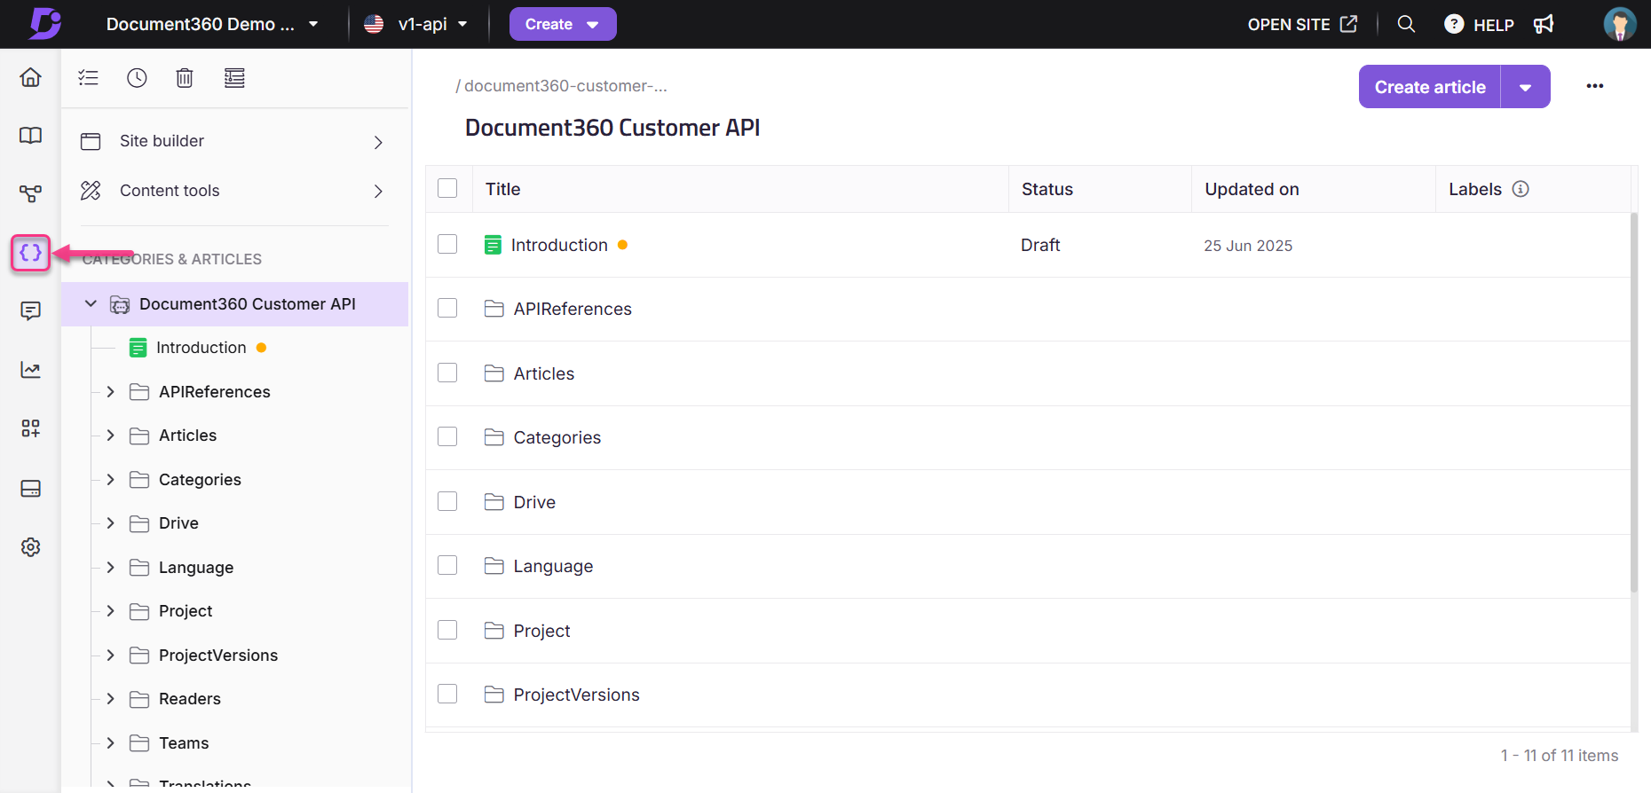This screenshot has width=1651, height=793.
Task: Open the three-dot more options menu
Action: coord(1595,86)
